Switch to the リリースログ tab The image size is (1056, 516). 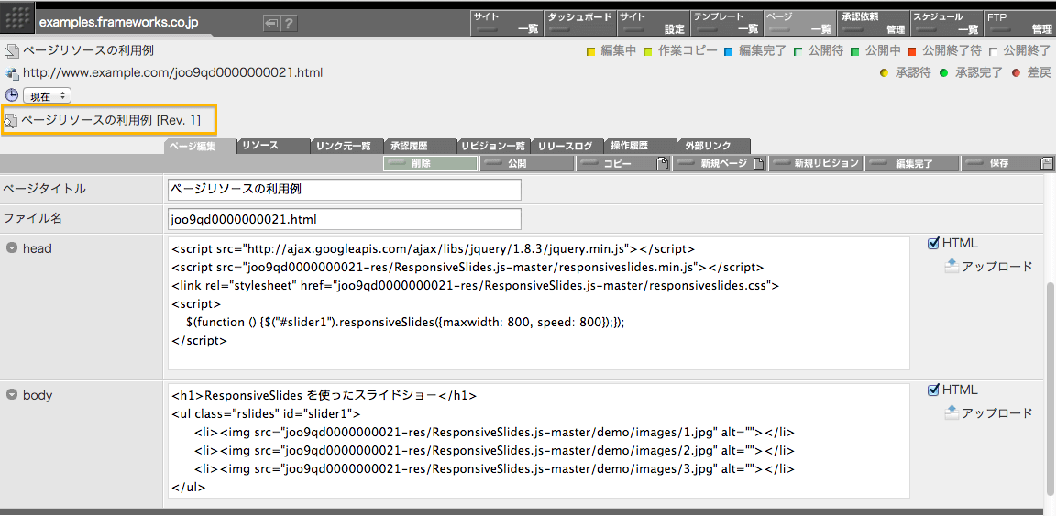click(567, 146)
